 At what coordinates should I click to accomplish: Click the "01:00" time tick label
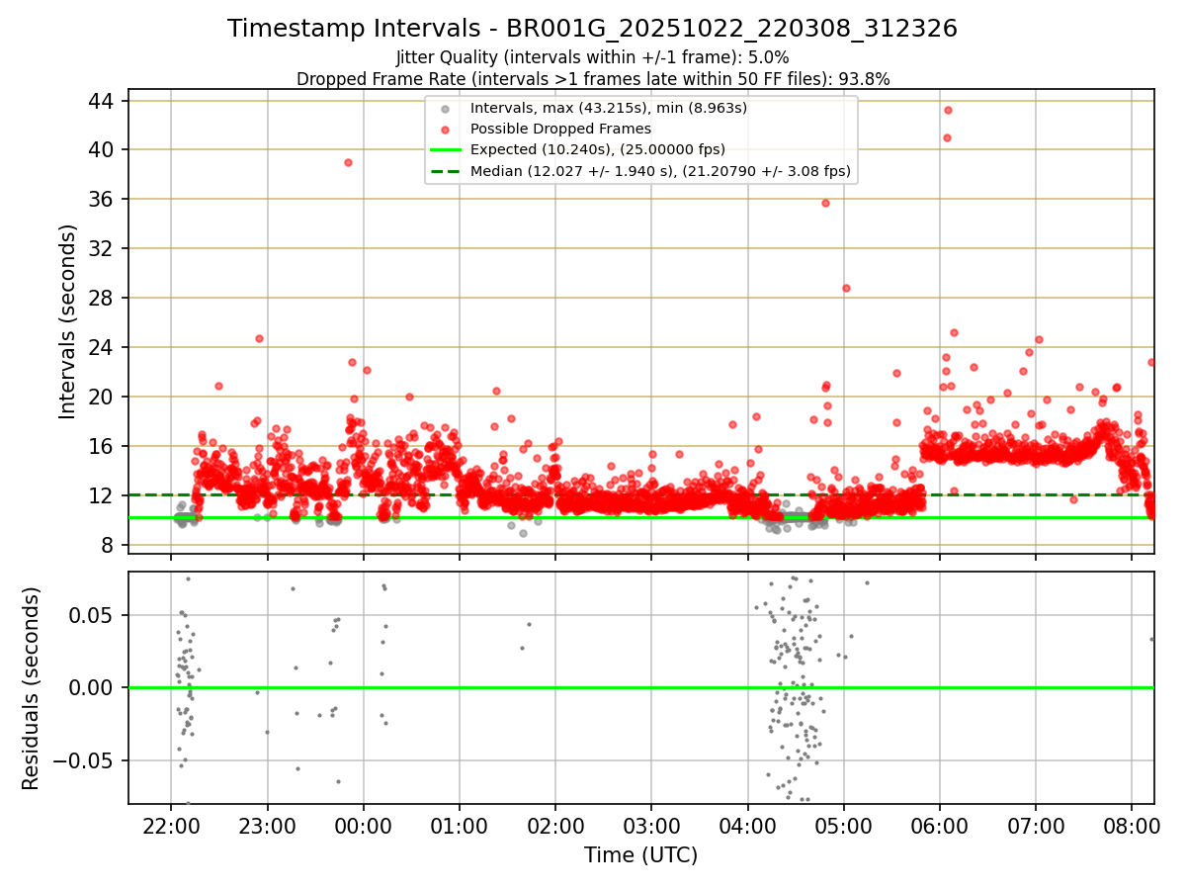pos(460,825)
